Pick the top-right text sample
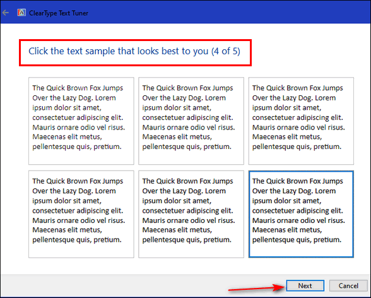 pyautogui.click(x=301, y=121)
